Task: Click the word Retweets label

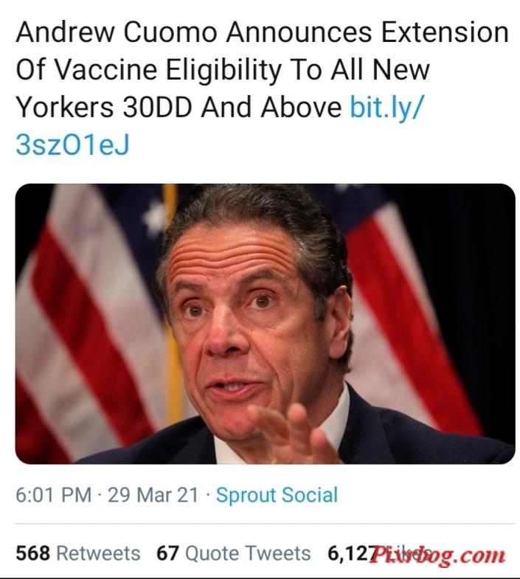Action: click(x=98, y=552)
